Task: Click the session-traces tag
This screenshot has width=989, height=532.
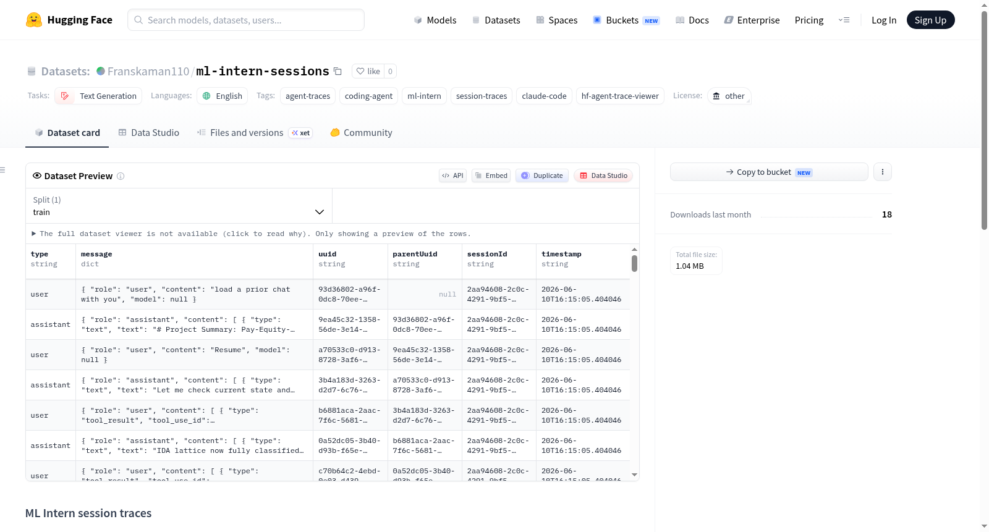Action: point(482,96)
